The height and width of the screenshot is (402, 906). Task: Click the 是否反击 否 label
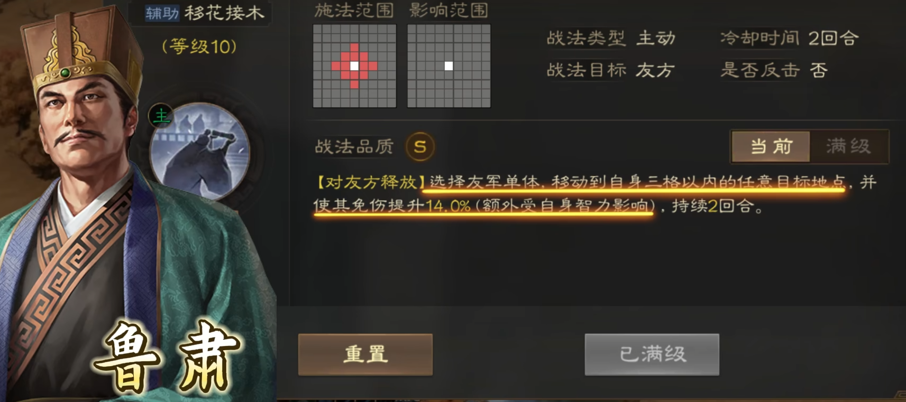[774, 70]
